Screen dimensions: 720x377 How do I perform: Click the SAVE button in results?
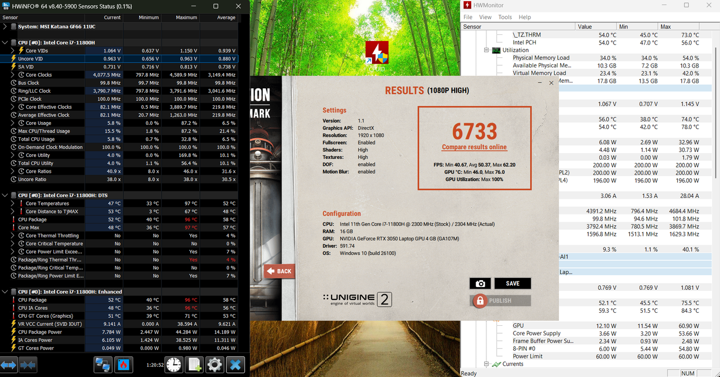point(512,284)
